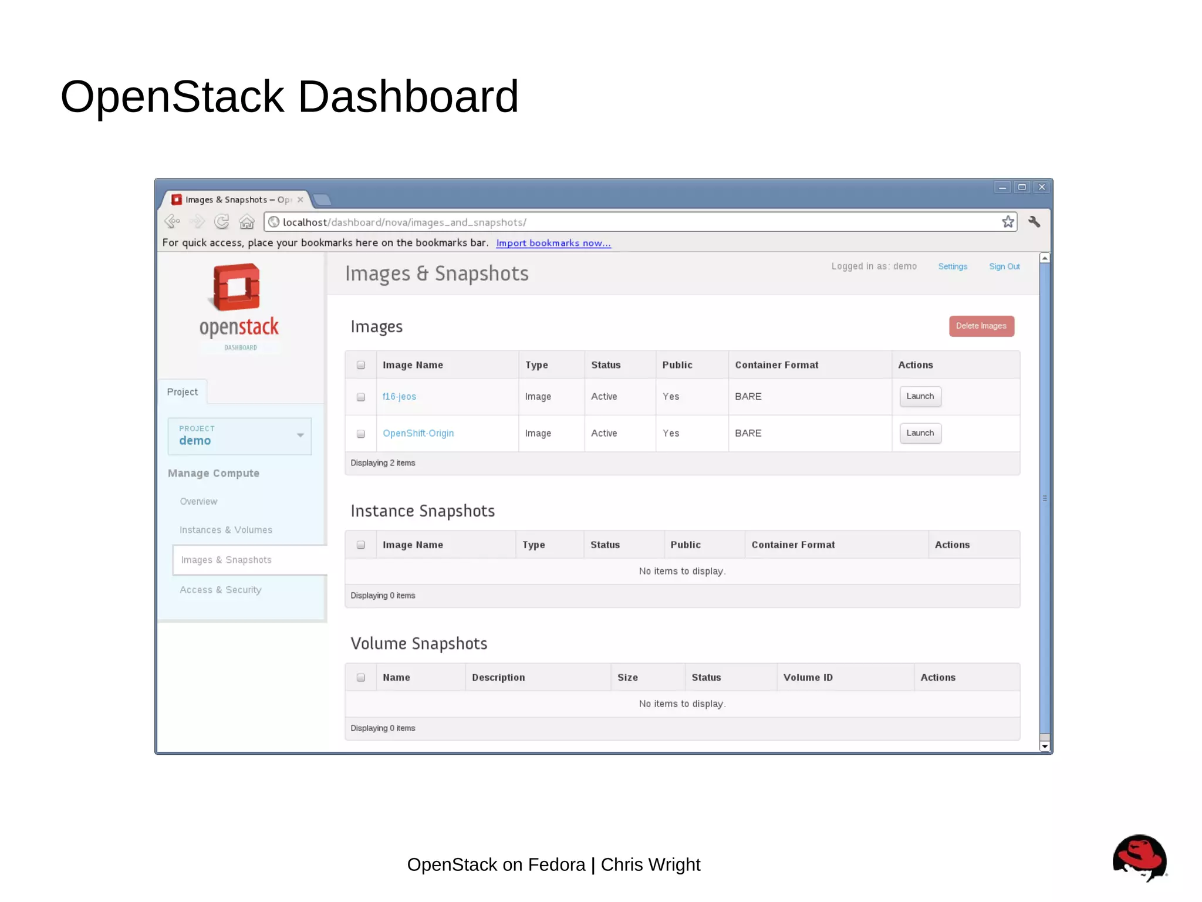Tick the select-all checkbox in Instance Snapshots
The width and height of the screenshot is (1202, 902).
pyautogui.click(x=361, y=545)
